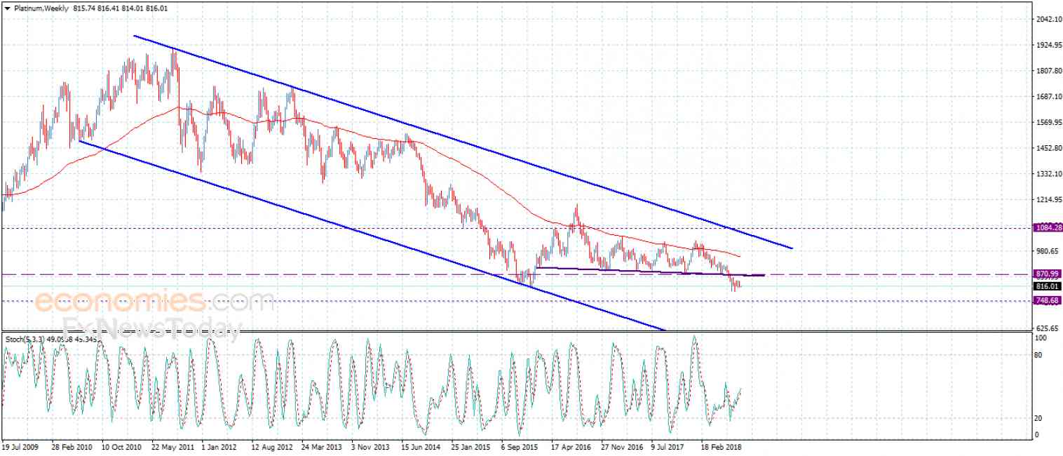
Task: Click the stochastic 80 level marker
Action: (1040, 354)
